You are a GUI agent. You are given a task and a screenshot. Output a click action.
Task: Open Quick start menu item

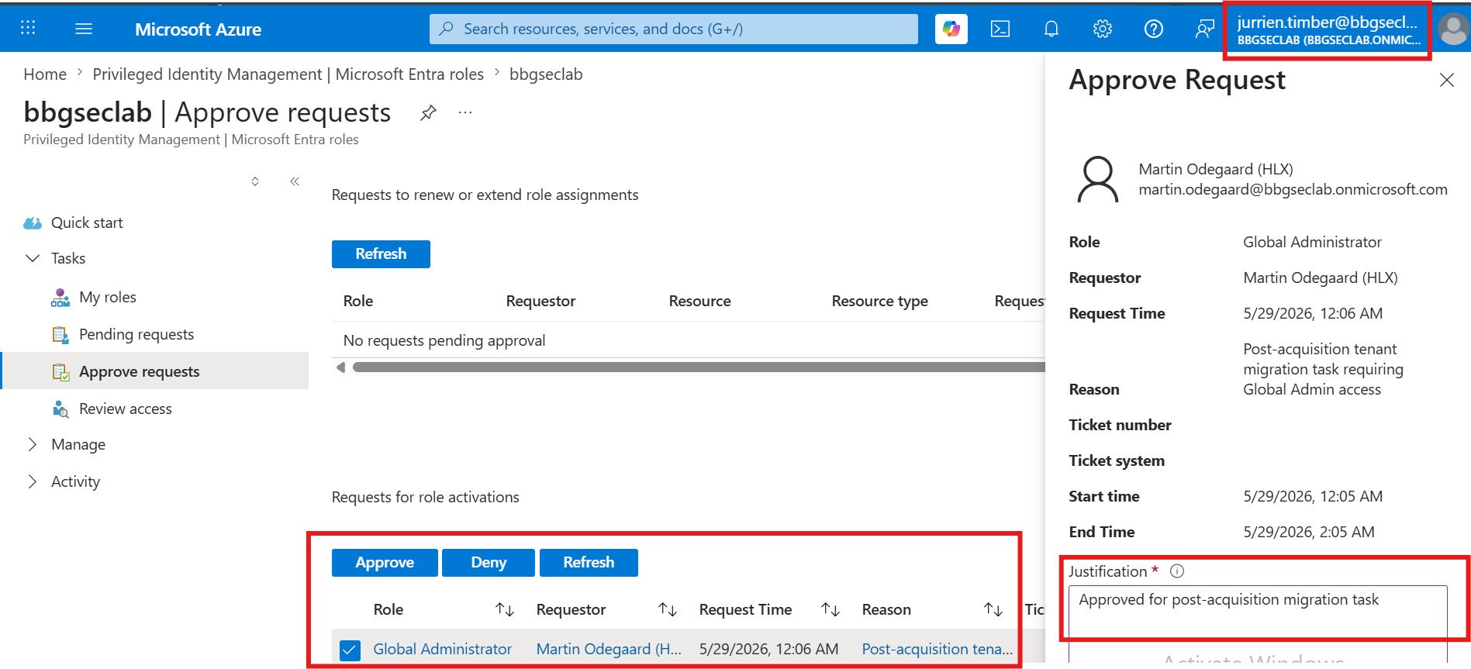[x=87, y=223]
